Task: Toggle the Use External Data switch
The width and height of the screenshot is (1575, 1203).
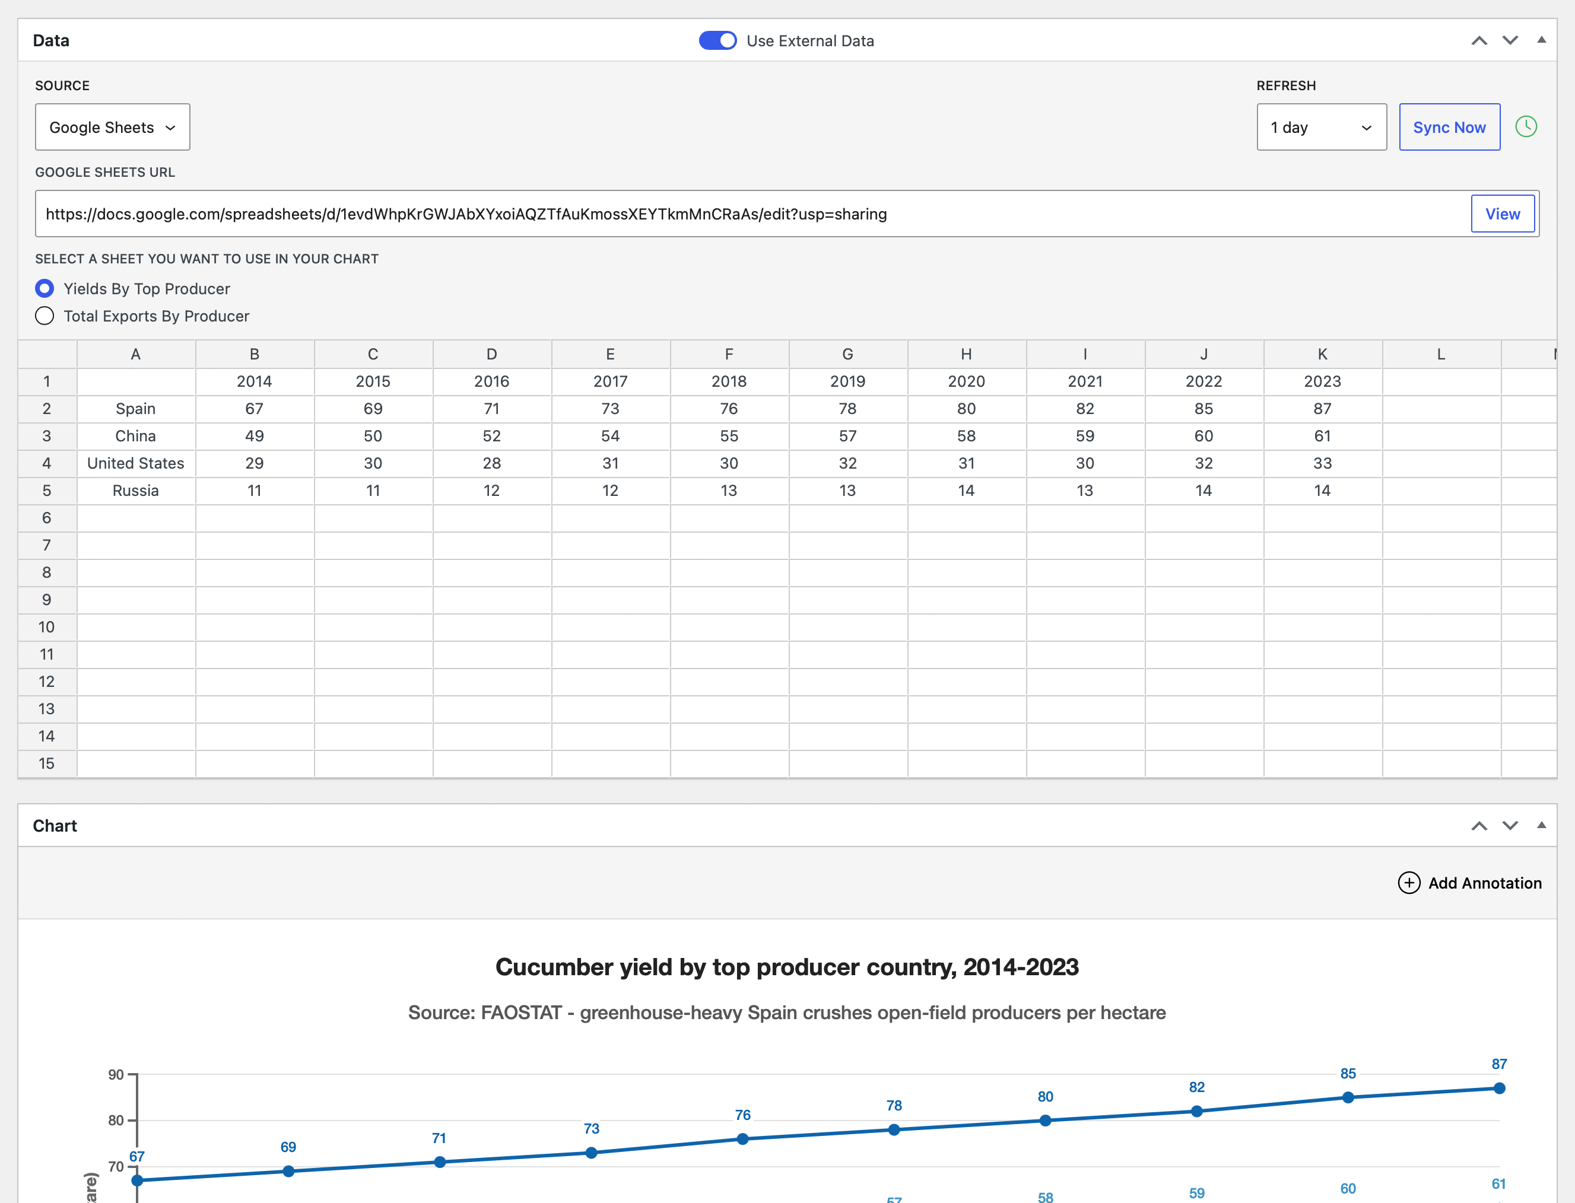Action: click(717, 41)
